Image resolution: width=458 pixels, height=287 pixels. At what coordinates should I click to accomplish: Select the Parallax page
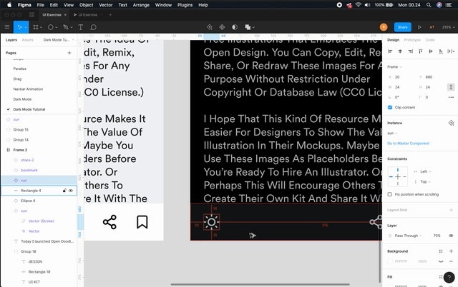point(20,69)
